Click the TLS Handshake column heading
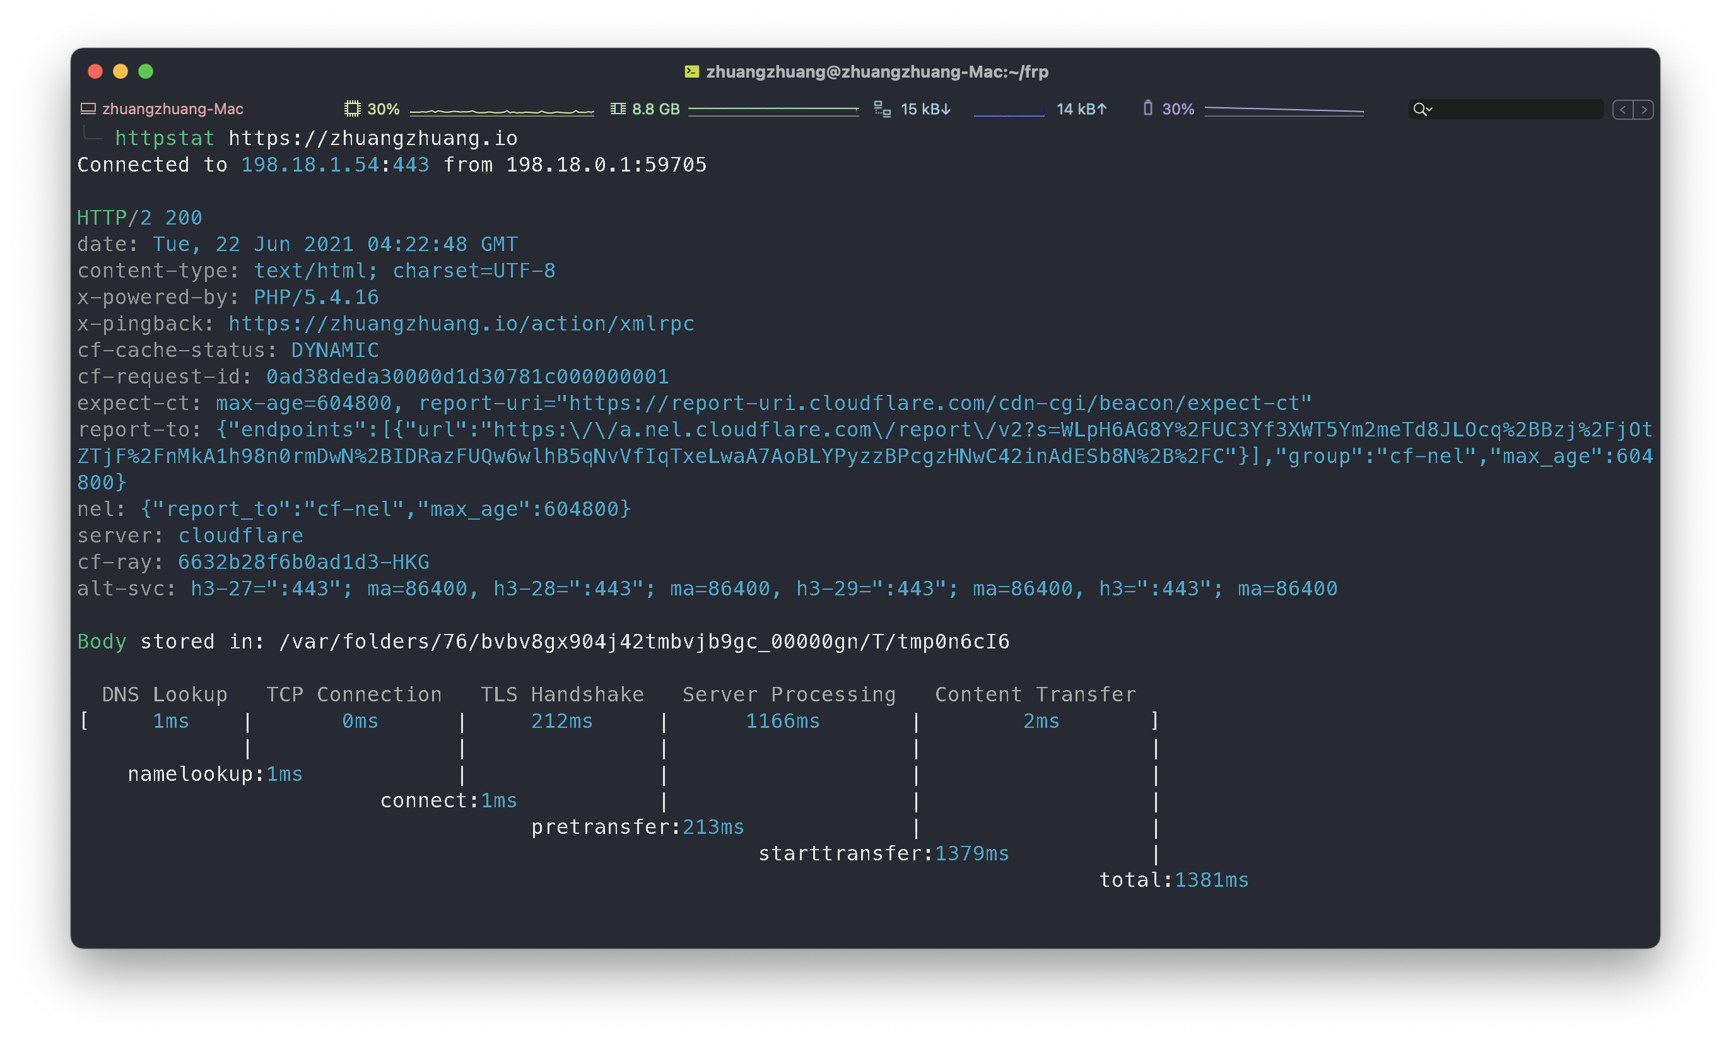The image size is (1731, 1042). coord(562,694)
